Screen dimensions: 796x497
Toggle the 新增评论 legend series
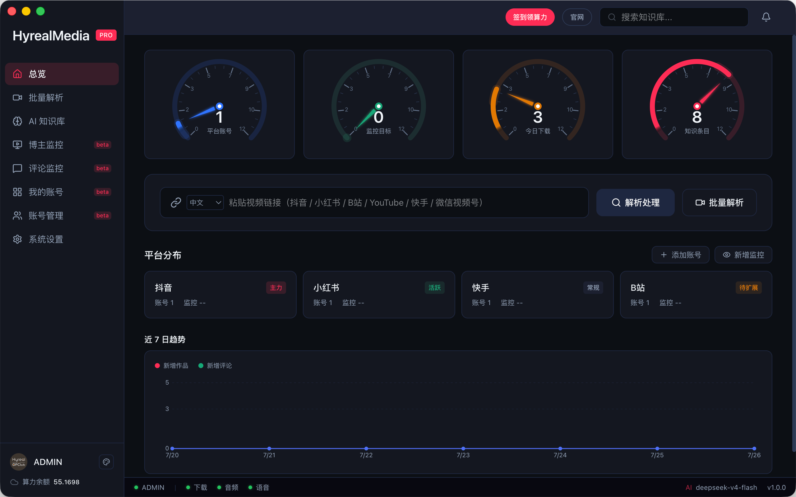(215, 366)
